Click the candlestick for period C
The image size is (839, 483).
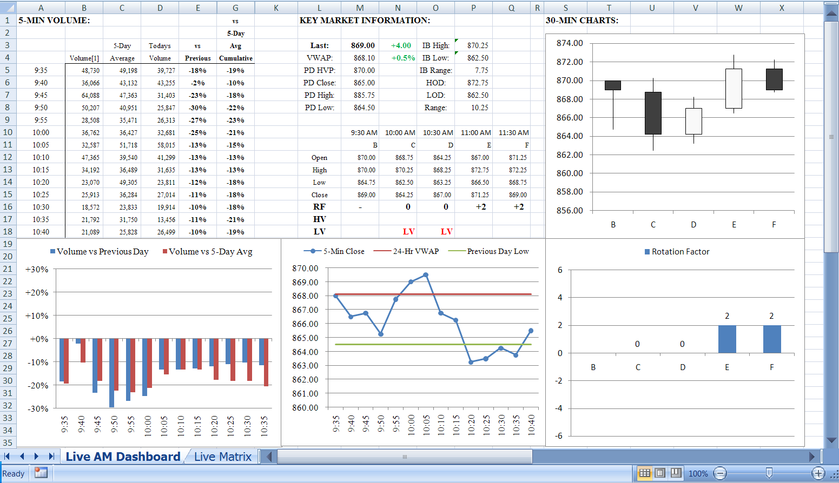(x=653, y=113)
